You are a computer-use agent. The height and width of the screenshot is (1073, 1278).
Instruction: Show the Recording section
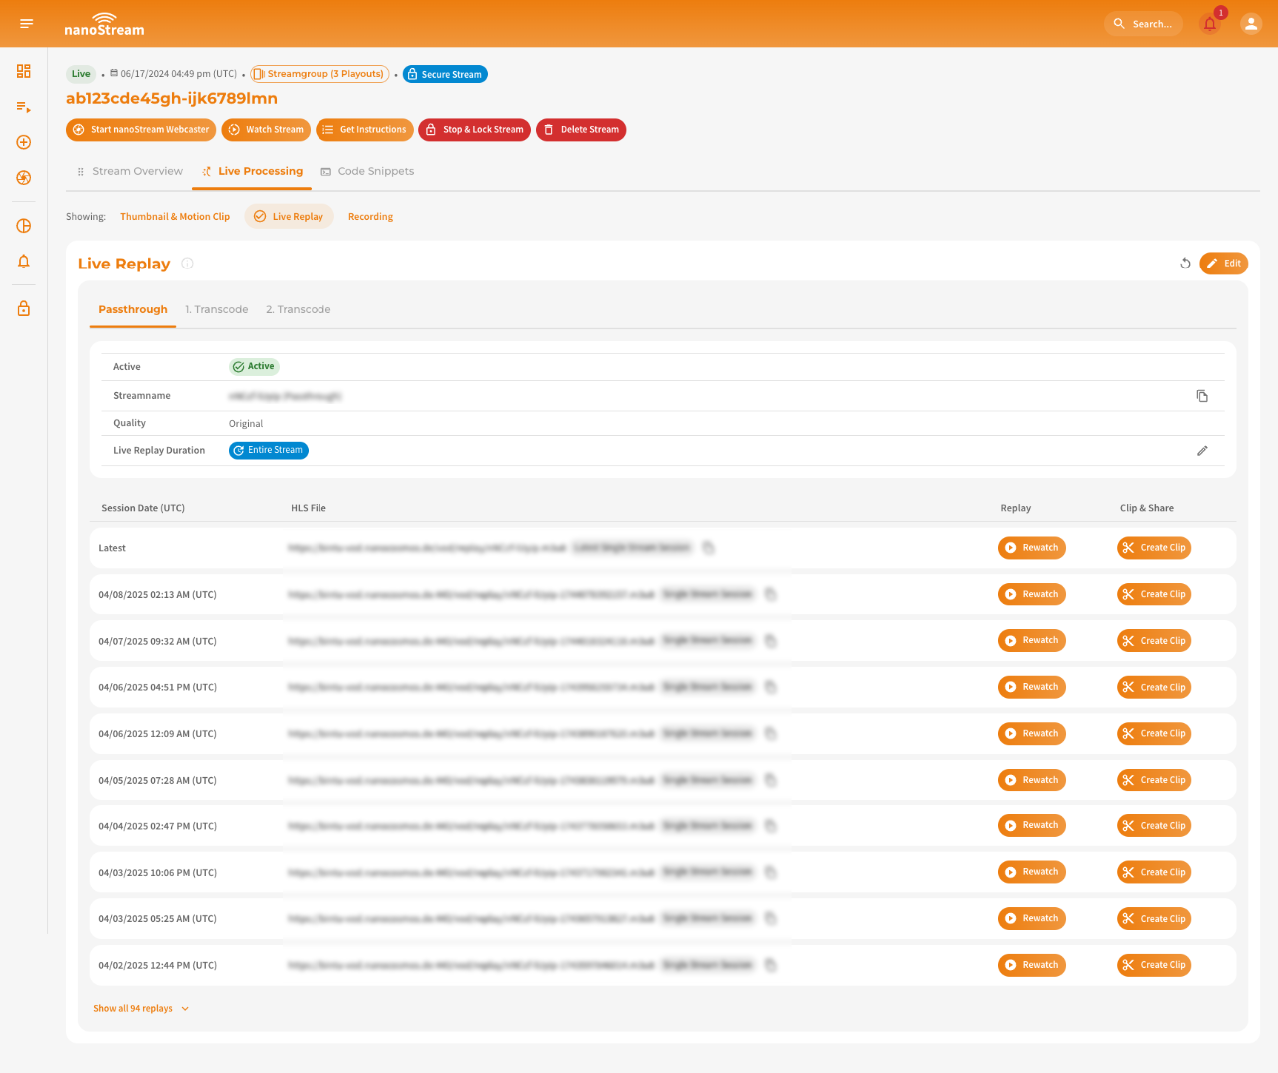[370, 217]
